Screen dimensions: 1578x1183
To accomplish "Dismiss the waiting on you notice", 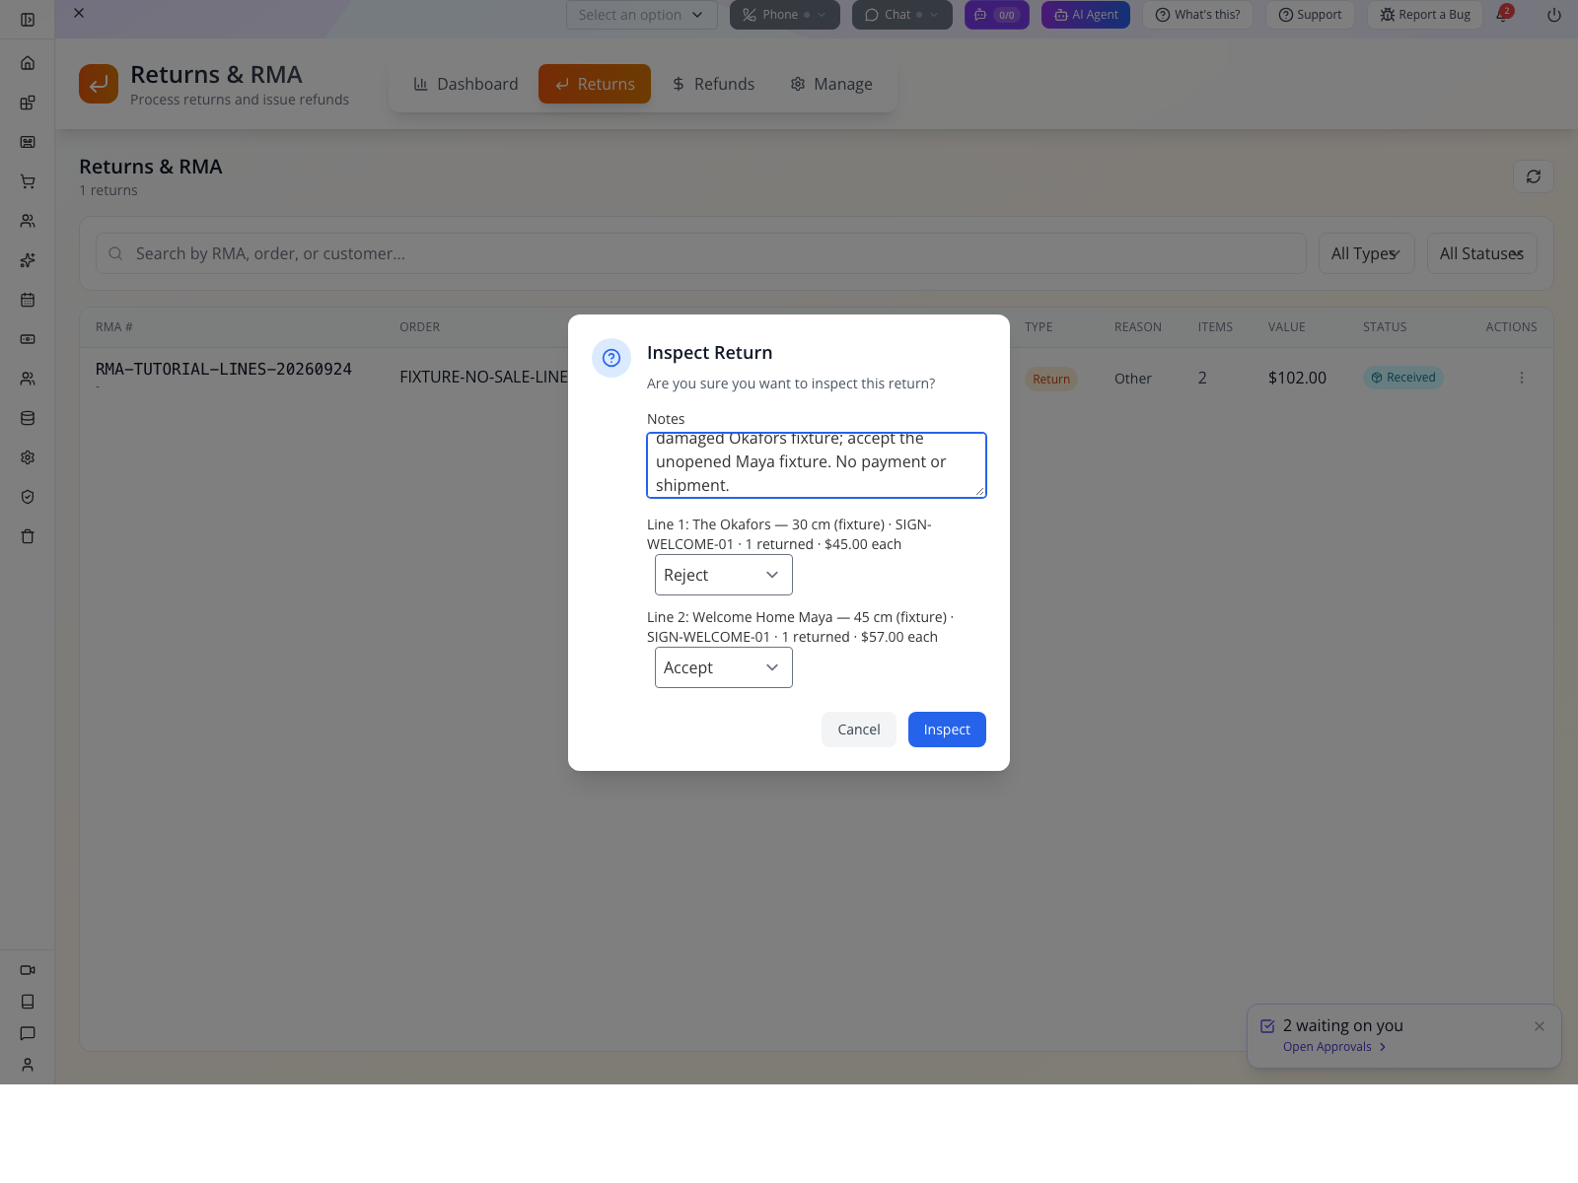I will [x=1540, y=1026].
